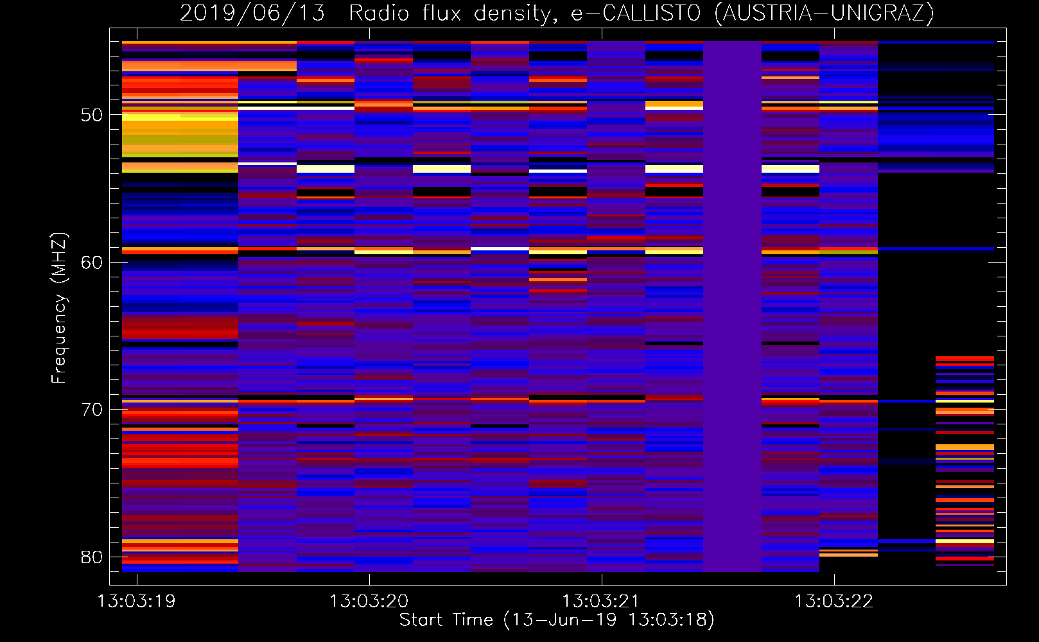Click the uniform purple data gap column
Image resolution: width=1039 pixels, height=642 pixels.
pyautogui.click(x=732, y=306)
